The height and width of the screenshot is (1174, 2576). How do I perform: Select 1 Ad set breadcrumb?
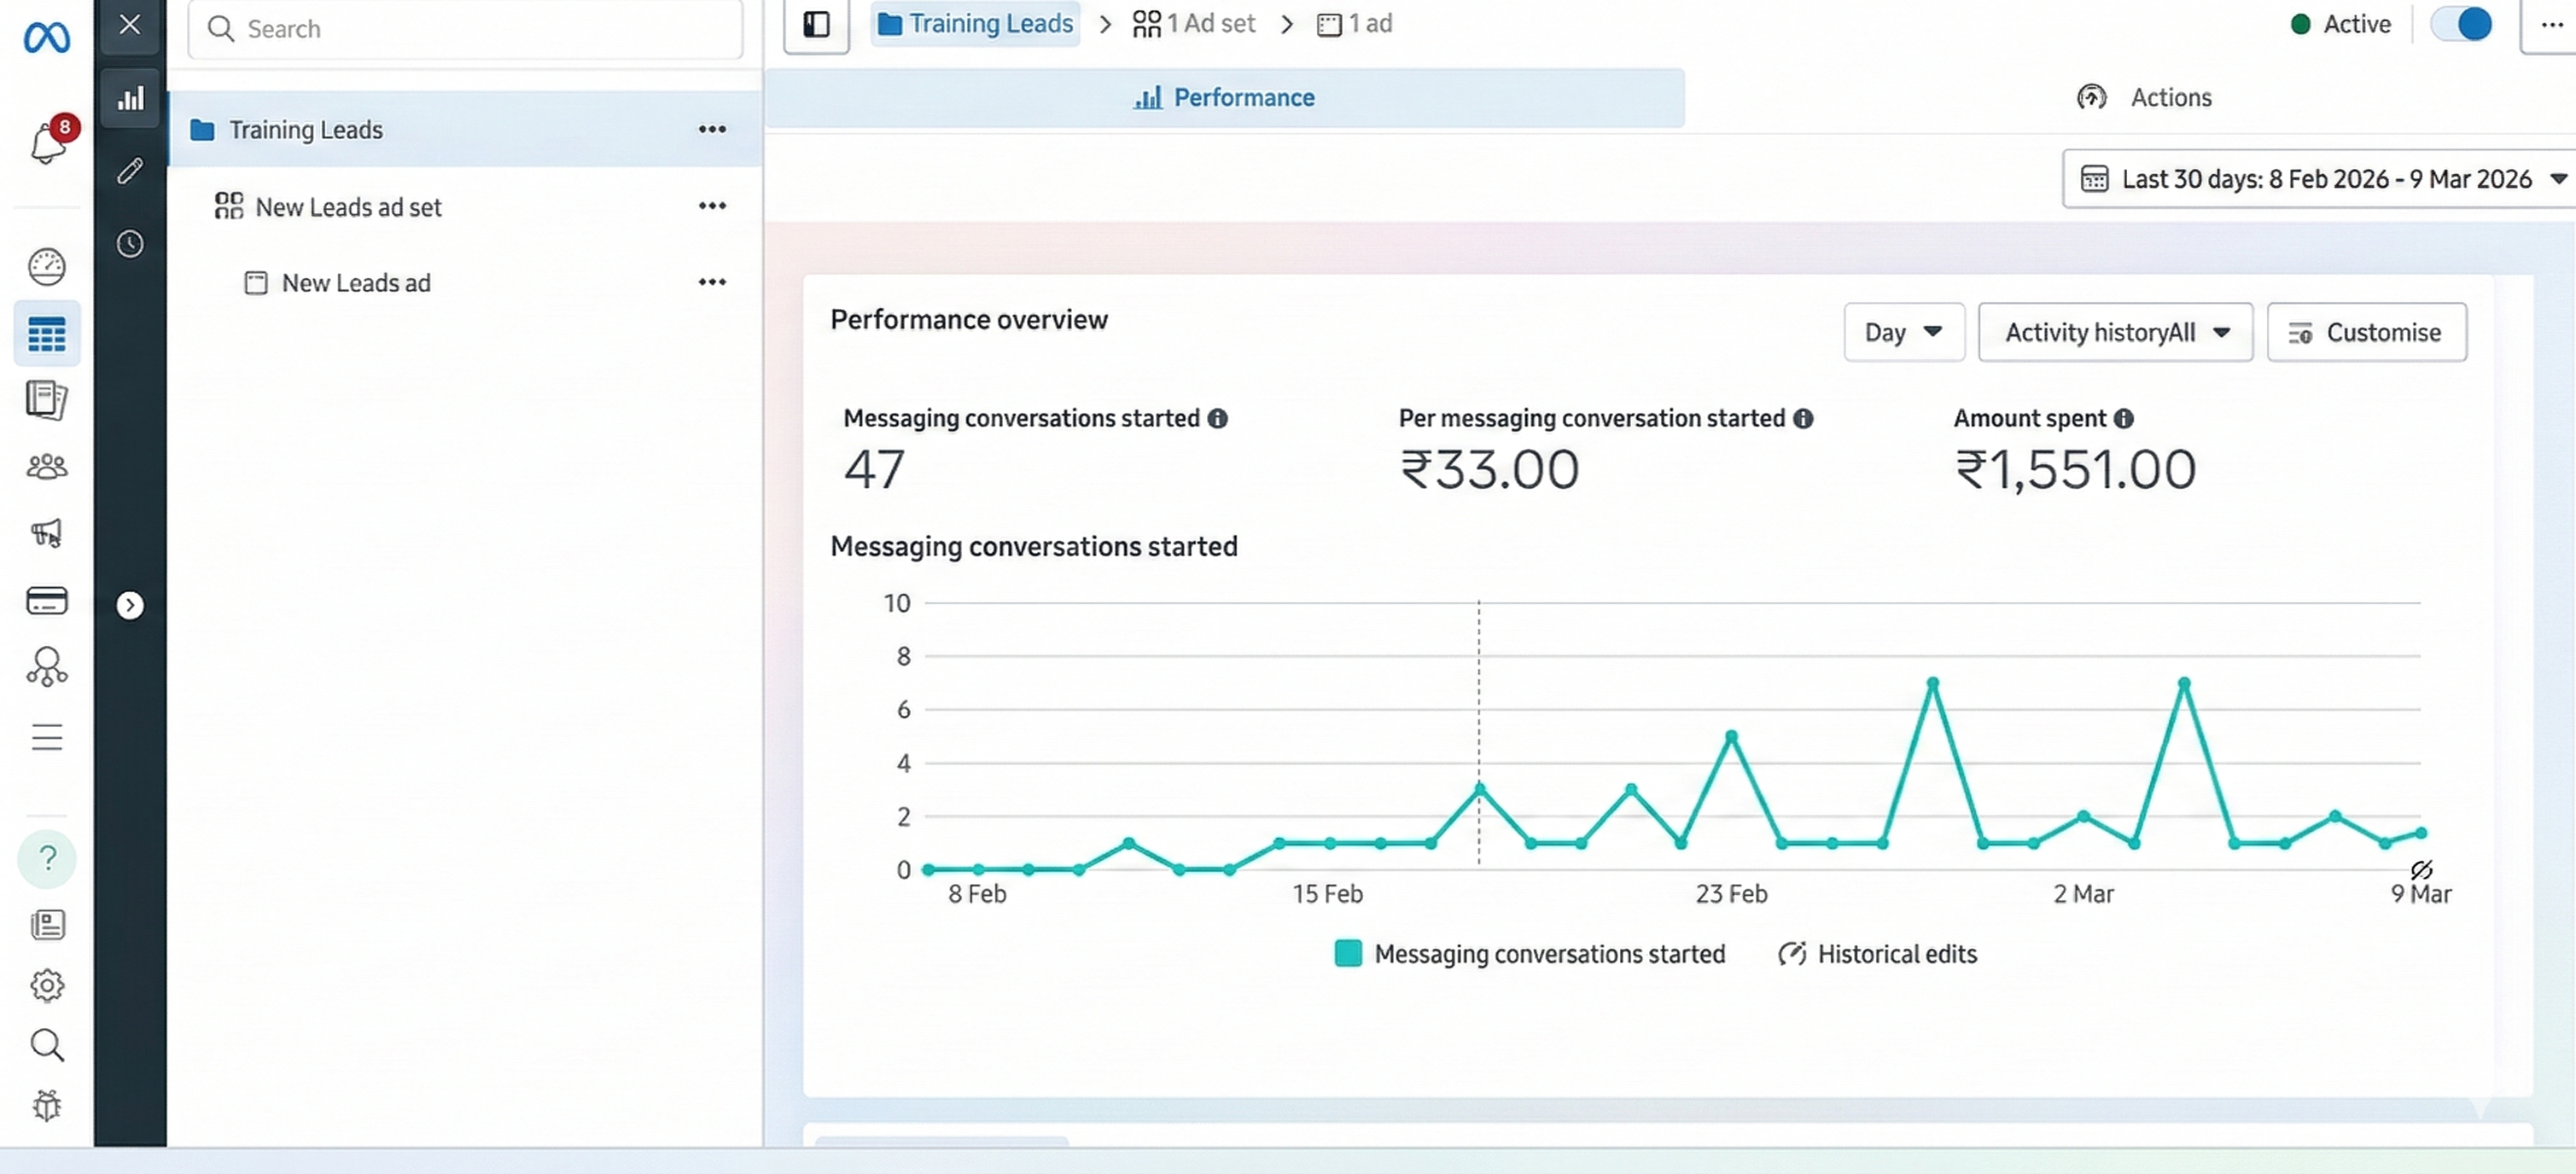[1193, 24]
